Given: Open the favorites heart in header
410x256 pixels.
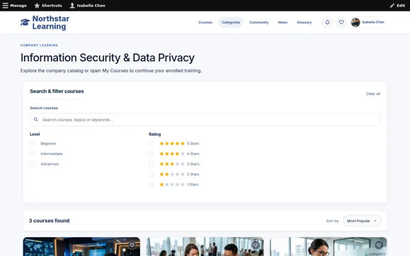Looking at the screenshot, I should pyautogui.click(x=341, y=22).
